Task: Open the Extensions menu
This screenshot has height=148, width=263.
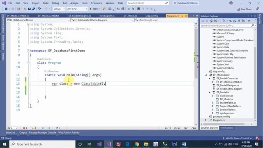Action: point(97,3)
